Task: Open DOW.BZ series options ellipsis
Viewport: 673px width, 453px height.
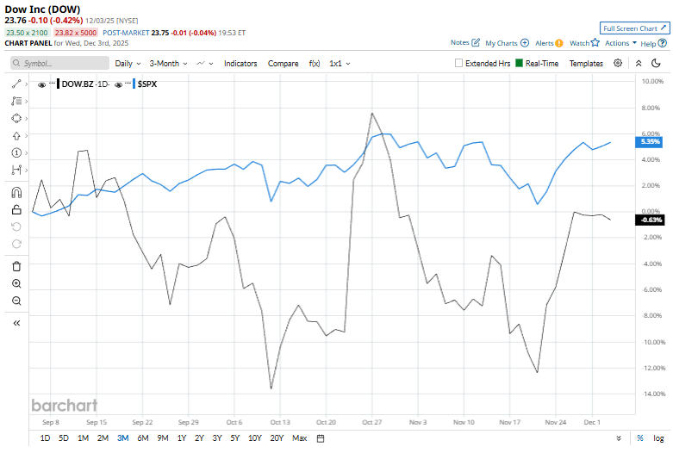Action: (x=52, y=83)
